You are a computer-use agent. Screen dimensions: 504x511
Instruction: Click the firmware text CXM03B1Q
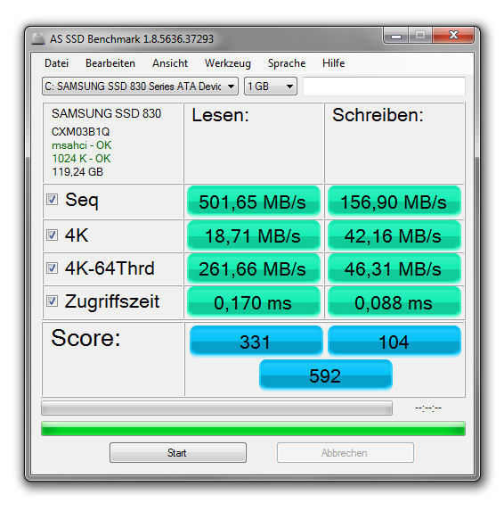point(81,132)
